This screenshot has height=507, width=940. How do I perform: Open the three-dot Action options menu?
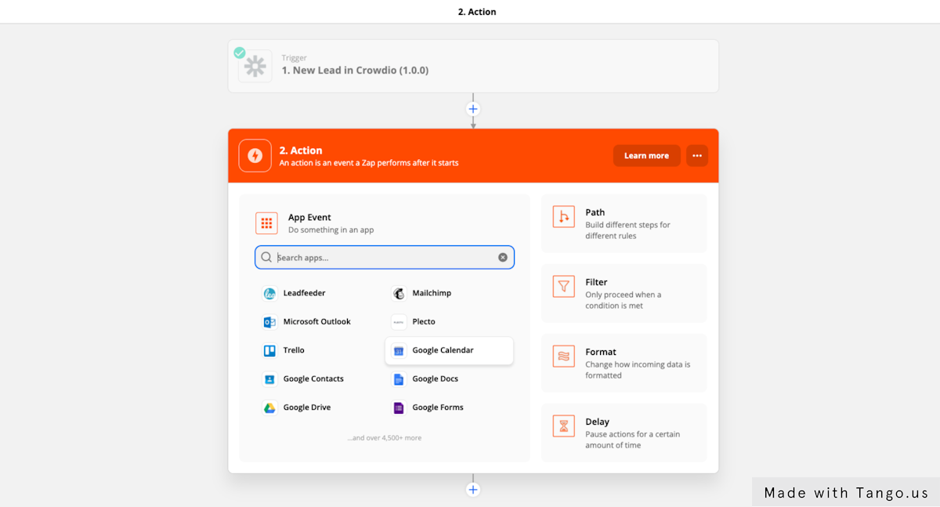[x=697, y=155]
